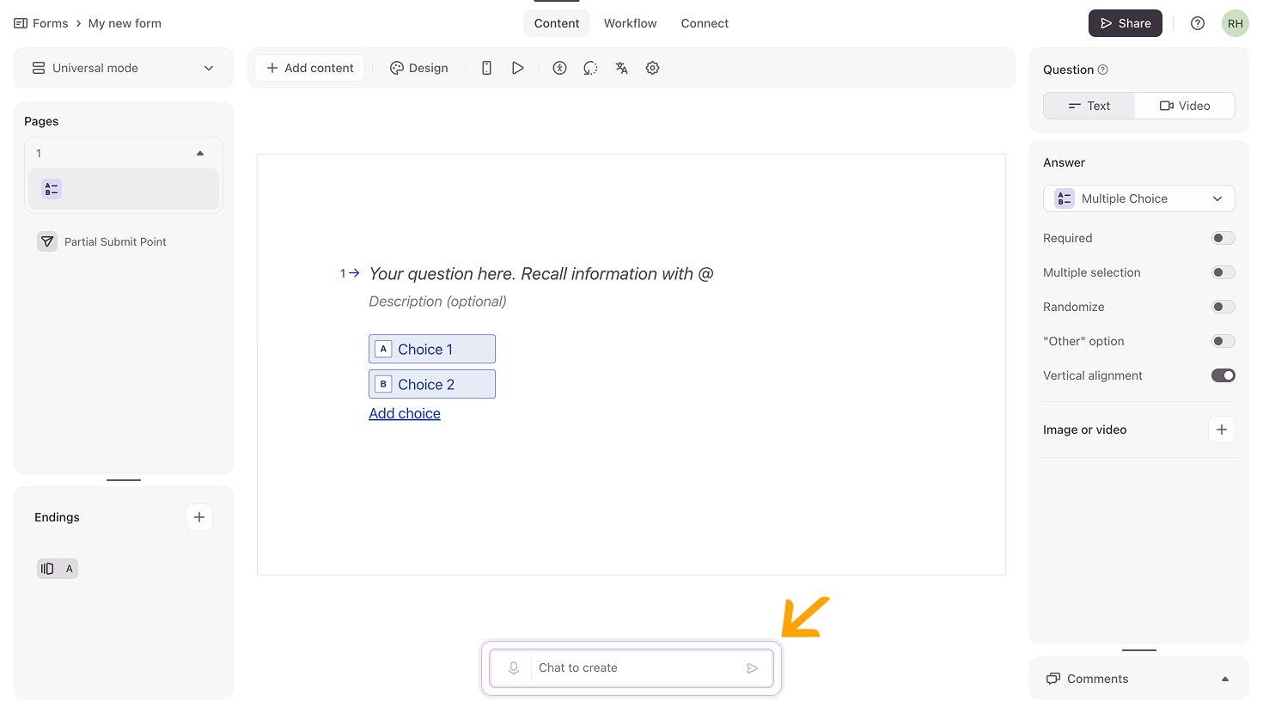Click the play preview icon
The height and width of the screenshot is (713, 1263).
click(517, 68)
